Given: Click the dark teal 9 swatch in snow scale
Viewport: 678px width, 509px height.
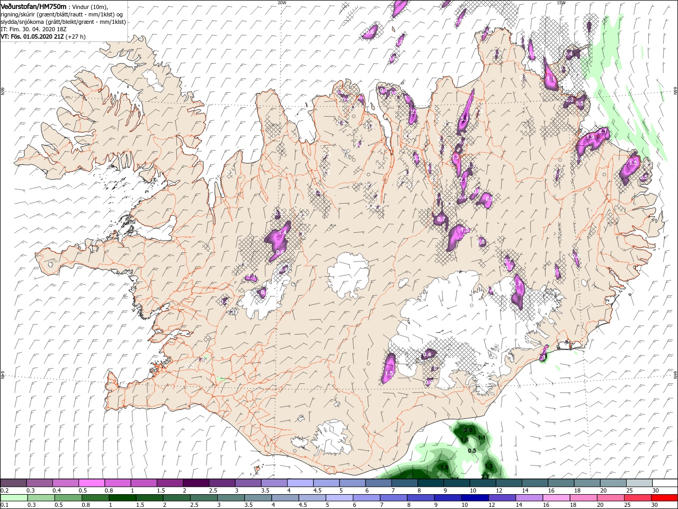Looking at the screenshot, I should pyautogui.click(x=456, y=483).
